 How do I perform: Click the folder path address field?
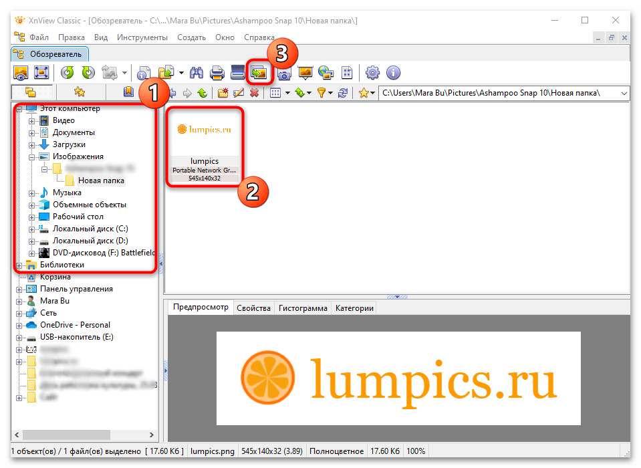(499, 93)
